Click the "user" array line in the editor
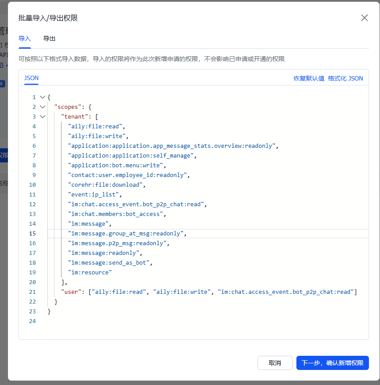Viewport: 380px width, 385px height. (208, 292)
